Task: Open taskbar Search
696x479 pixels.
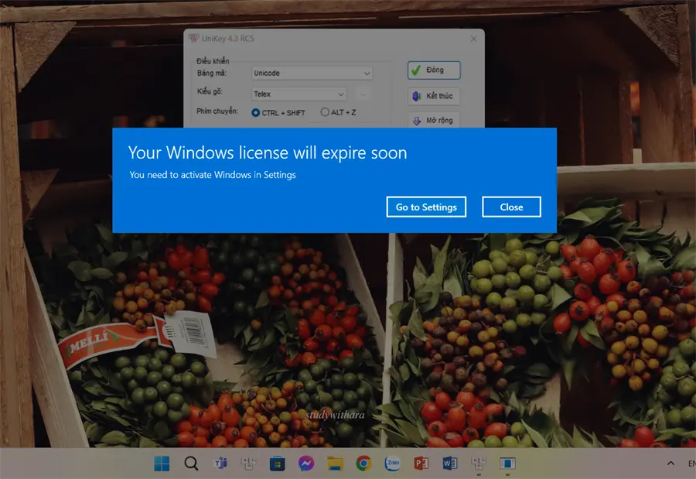Action: coord(191,464)
